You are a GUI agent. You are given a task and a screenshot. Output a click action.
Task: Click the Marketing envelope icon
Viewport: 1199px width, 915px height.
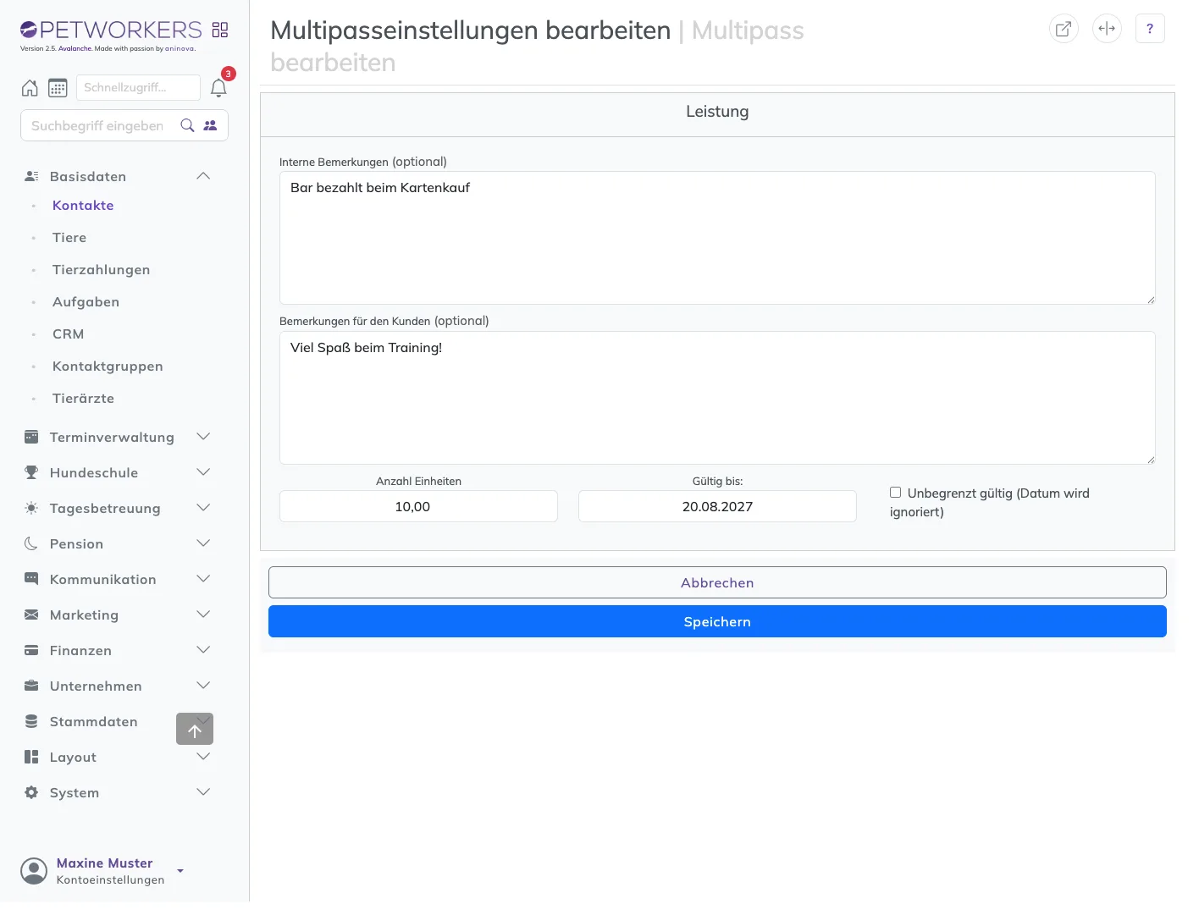pyautogui.click(x=31, y=615)
